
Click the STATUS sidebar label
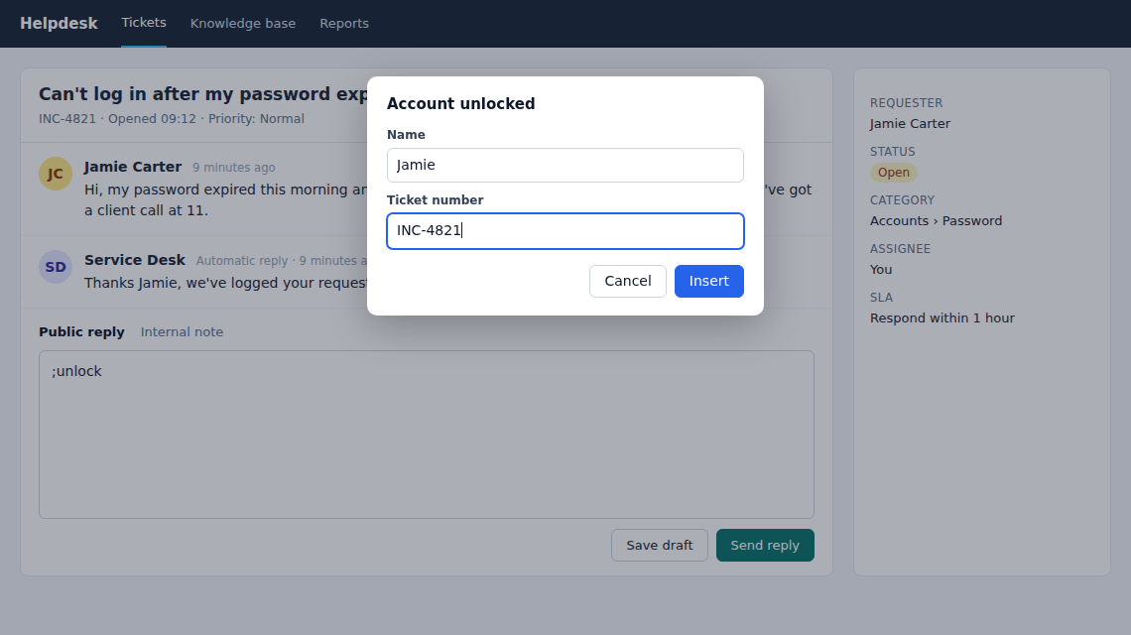[892, 152]
